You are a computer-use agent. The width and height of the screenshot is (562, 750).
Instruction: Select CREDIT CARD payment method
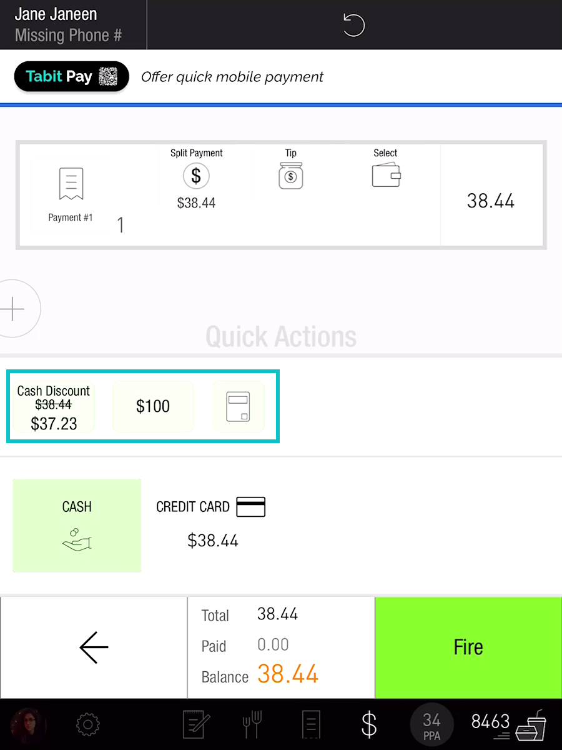[x=212, y=524]
